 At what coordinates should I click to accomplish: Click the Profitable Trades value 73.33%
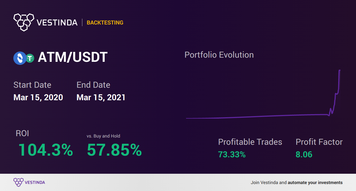(232, 155)
